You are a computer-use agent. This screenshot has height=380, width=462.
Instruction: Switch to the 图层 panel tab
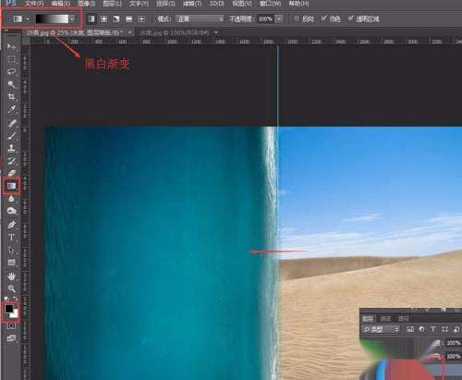368,319
